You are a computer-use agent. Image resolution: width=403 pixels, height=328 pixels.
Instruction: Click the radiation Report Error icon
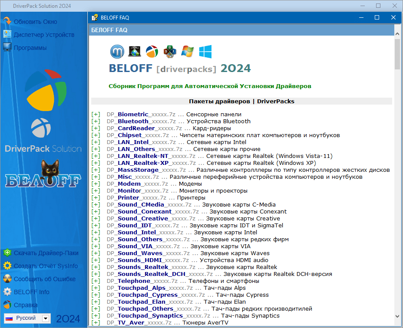point(7,279)
